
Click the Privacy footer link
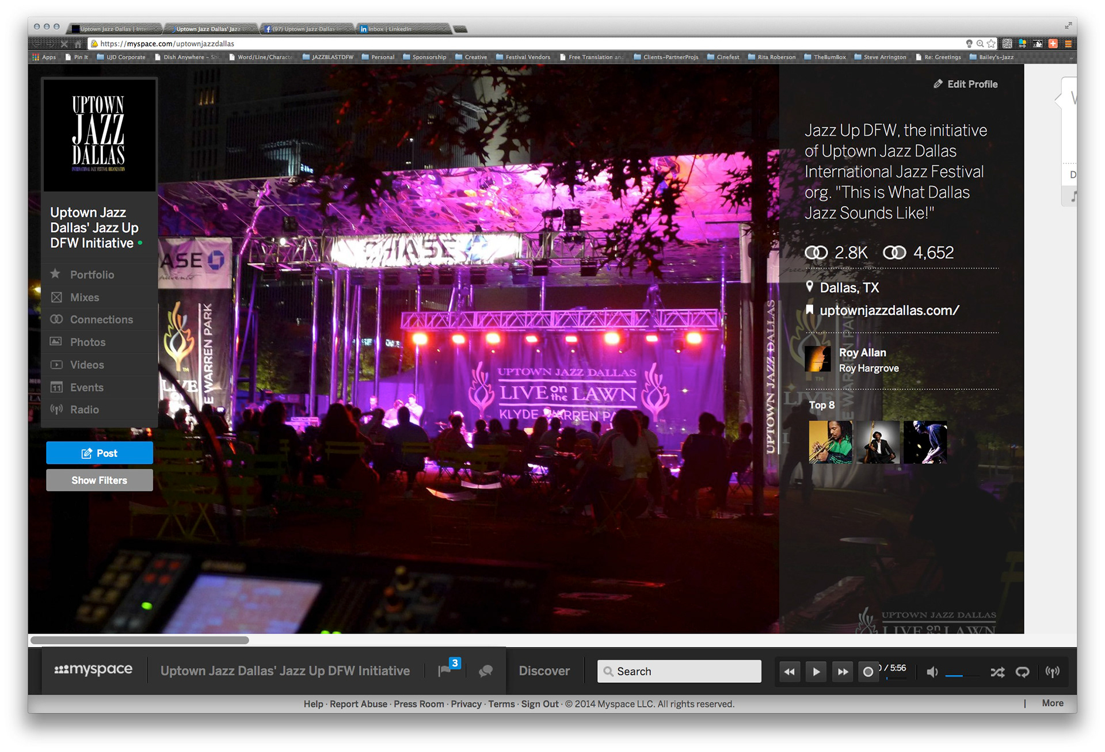pos(466,704)
